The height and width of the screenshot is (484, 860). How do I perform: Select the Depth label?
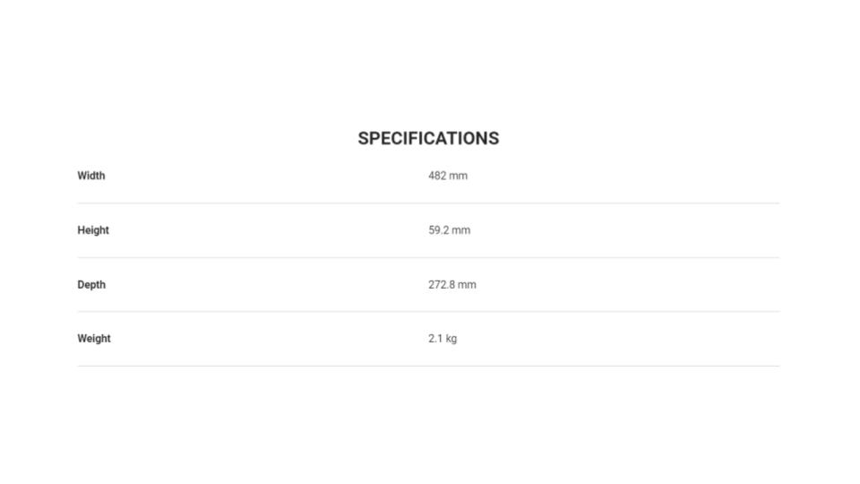click(91, 285)
